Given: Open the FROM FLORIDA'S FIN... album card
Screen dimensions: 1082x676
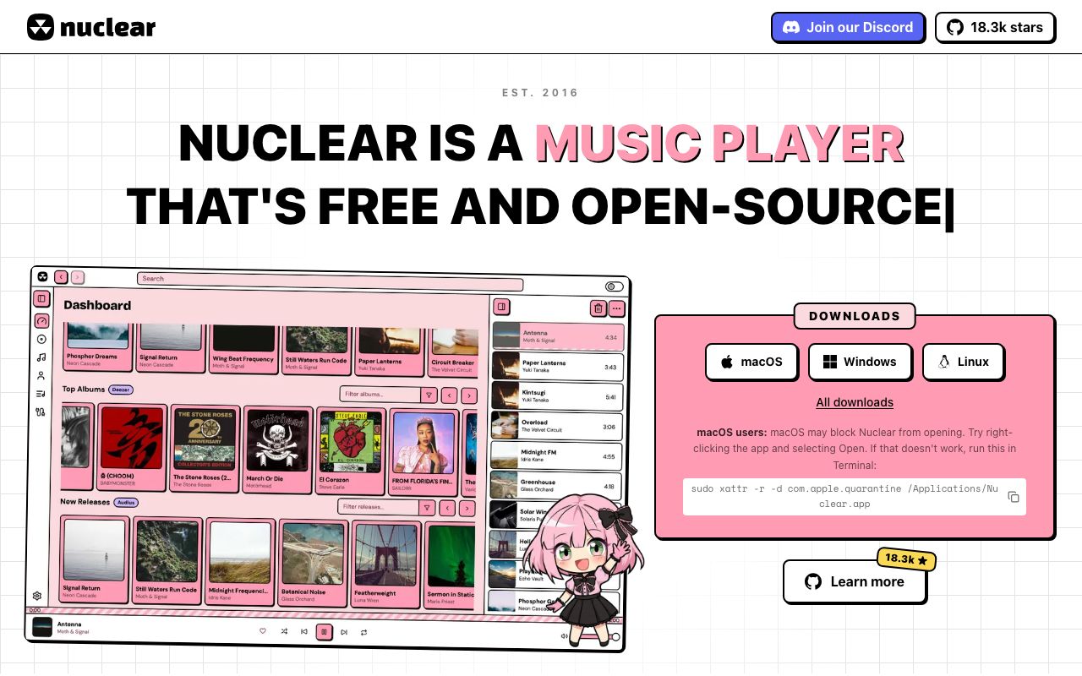Looking at the screenshot, I should click(x=424, y=452).
